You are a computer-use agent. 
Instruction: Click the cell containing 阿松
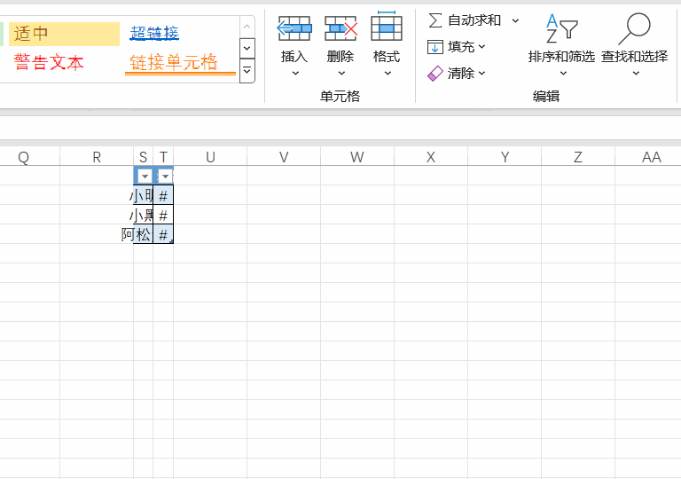[x=137, y=235]
